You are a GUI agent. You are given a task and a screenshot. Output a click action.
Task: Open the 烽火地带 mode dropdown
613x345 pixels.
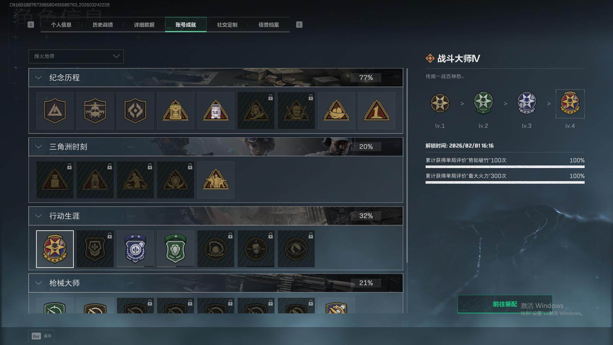(76, 56)
